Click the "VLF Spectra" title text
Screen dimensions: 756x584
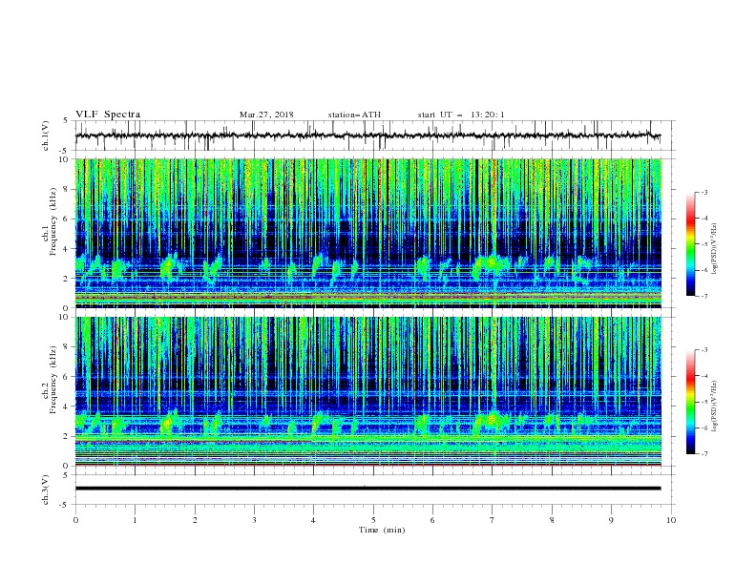108,115
